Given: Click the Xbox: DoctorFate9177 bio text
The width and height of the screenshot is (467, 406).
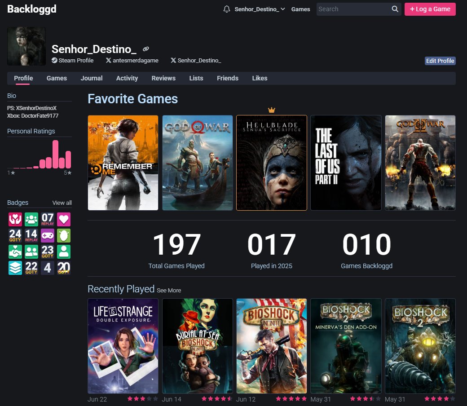Looking at the screenshot, I should click(33, 116).
